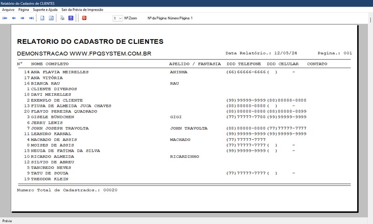373x224 pixels.
Task: Click celular (88)88888-8899 for Flavio Pereira
Action: (287, 111)
